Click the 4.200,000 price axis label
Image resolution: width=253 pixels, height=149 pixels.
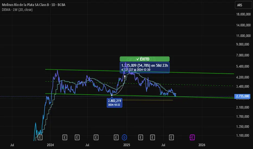pos(243,77)
